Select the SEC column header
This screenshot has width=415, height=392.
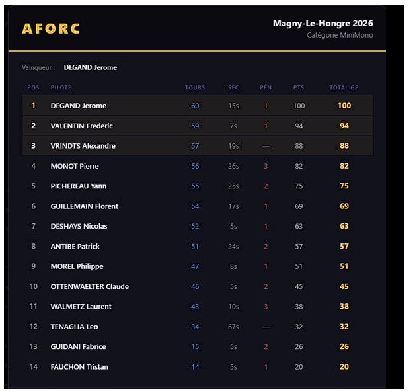coord(233,87)
